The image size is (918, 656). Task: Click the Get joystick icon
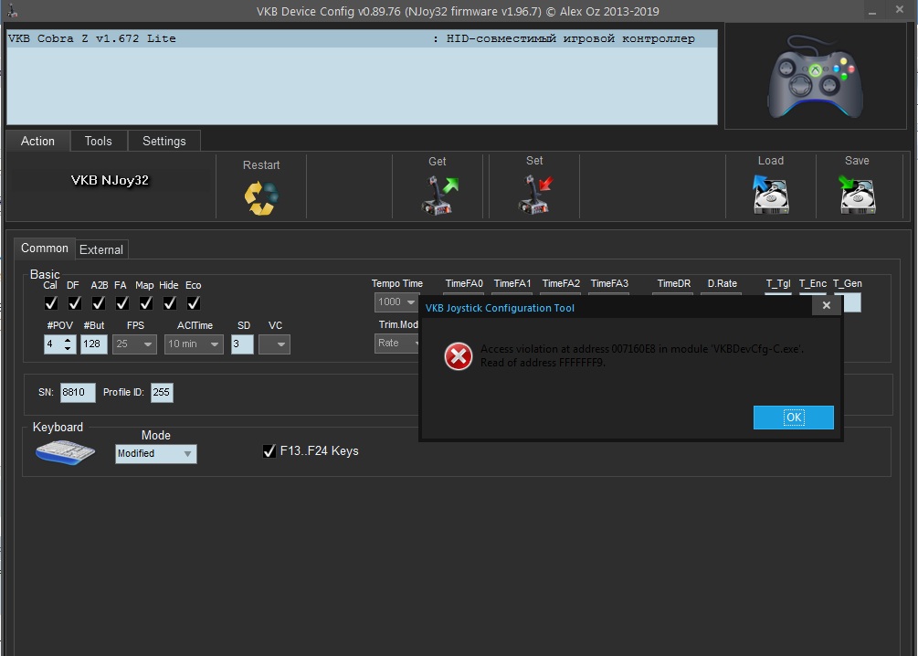click(439, 195)
